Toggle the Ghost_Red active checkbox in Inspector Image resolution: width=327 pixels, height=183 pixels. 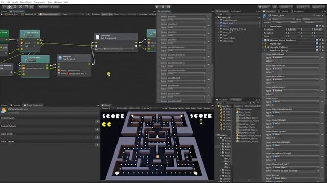(x=270, y=16)
